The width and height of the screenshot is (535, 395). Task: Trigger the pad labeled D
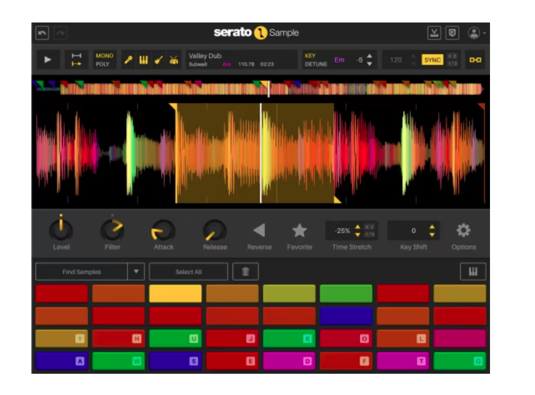[289, 361]
